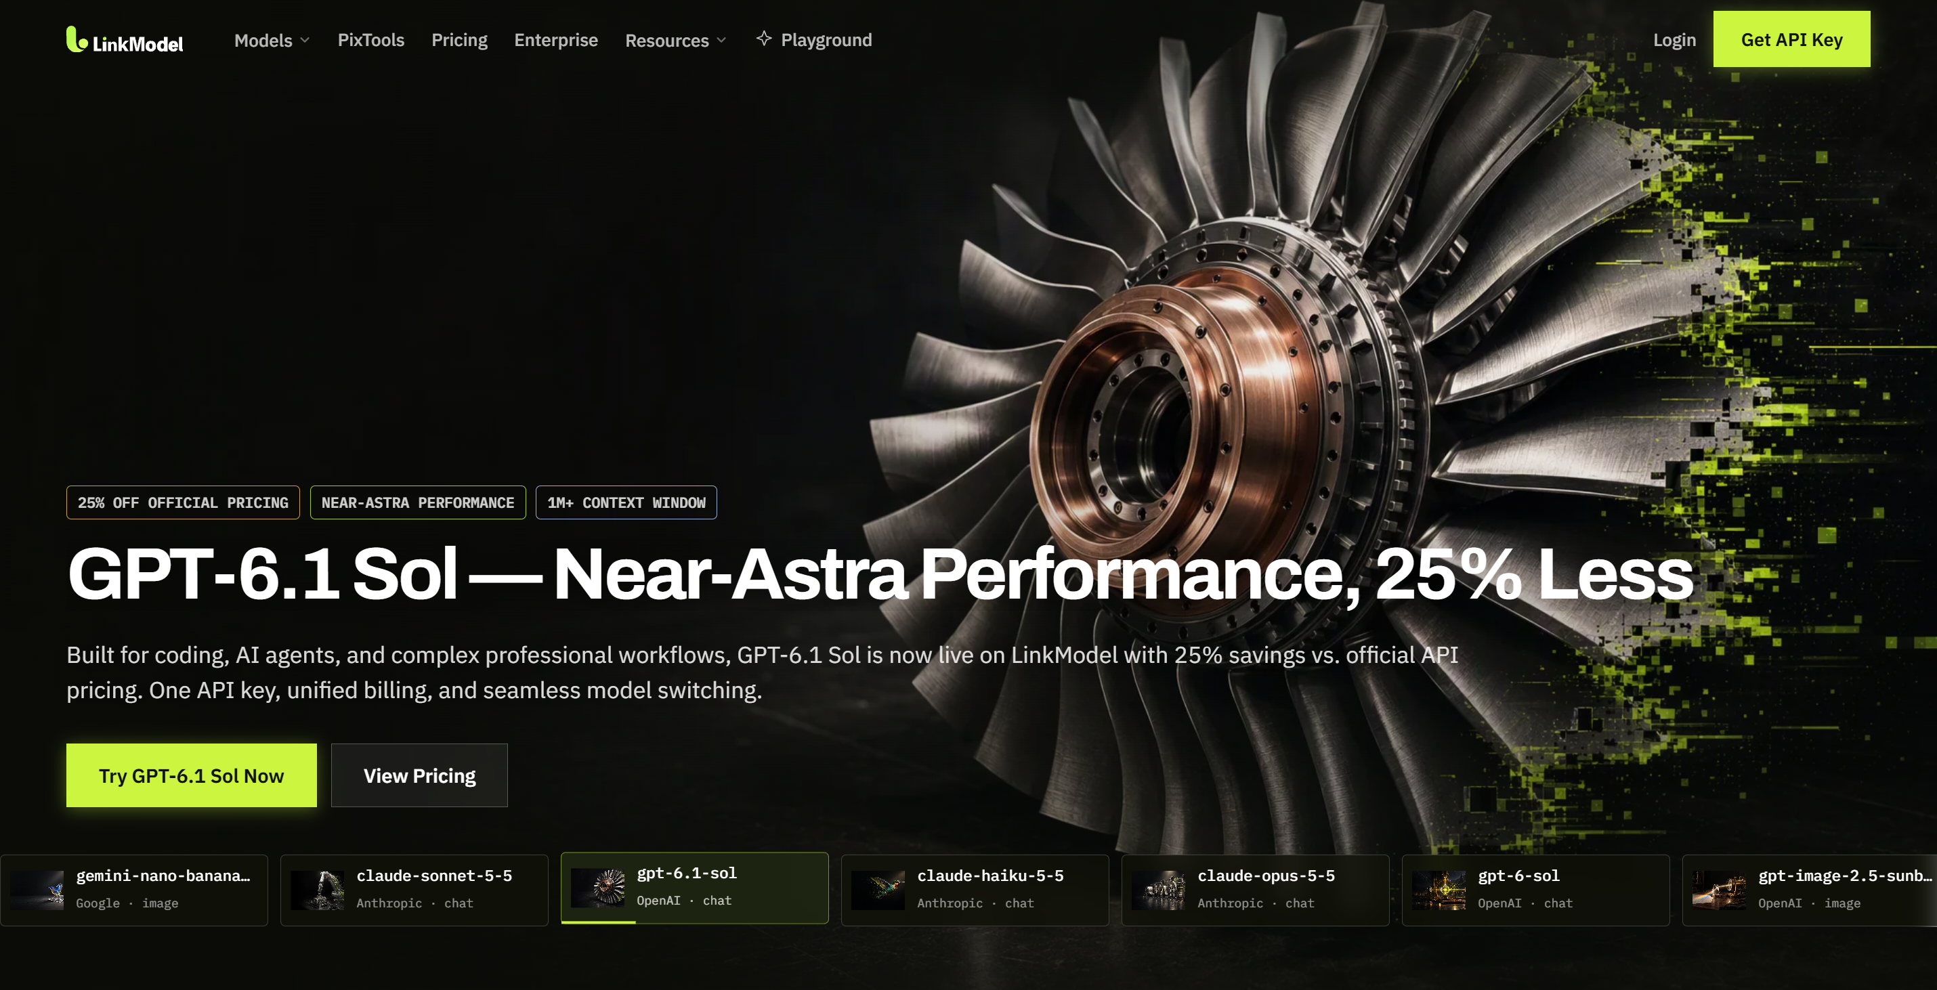Viewport: 1937px width, 990px height.
Task: Click the NEAR-ASTRA PERFORMANCE badge
Action: point(417,502)
